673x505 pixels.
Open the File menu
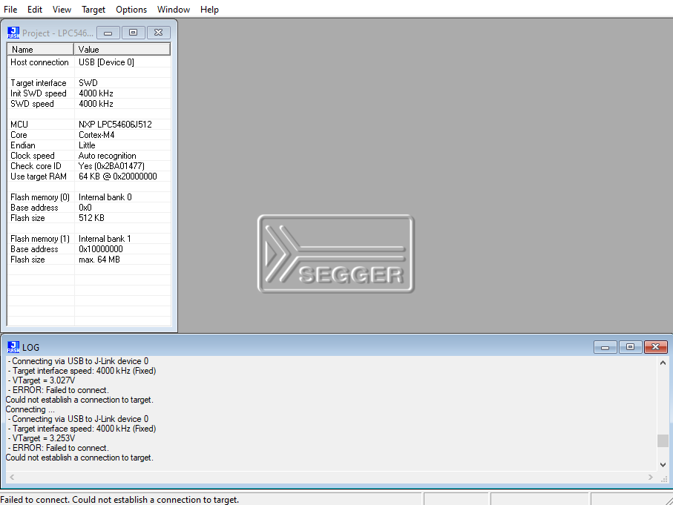(10, 10)
